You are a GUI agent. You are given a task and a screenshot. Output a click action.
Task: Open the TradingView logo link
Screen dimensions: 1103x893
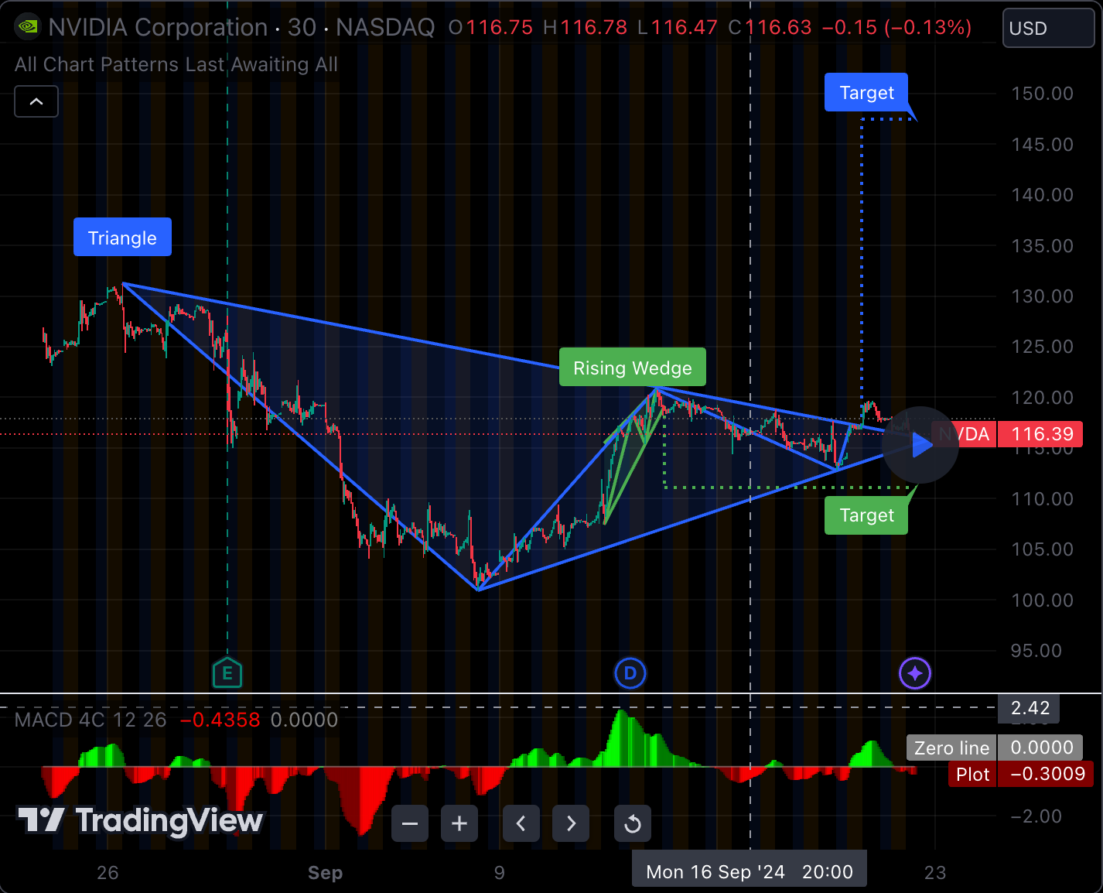(140, 820)
